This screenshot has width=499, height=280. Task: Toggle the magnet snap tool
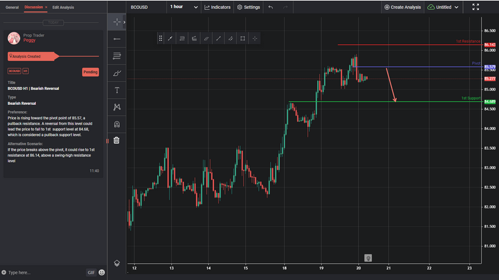point(117,124)
